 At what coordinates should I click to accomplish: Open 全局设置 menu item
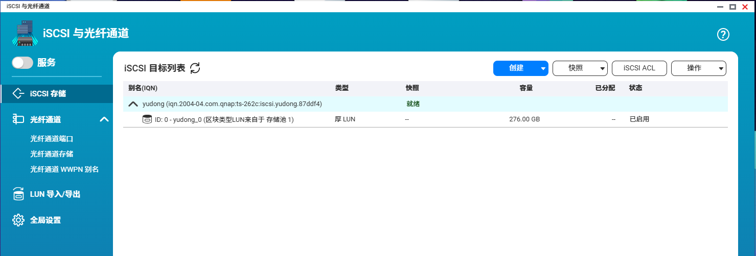[45, 220]
